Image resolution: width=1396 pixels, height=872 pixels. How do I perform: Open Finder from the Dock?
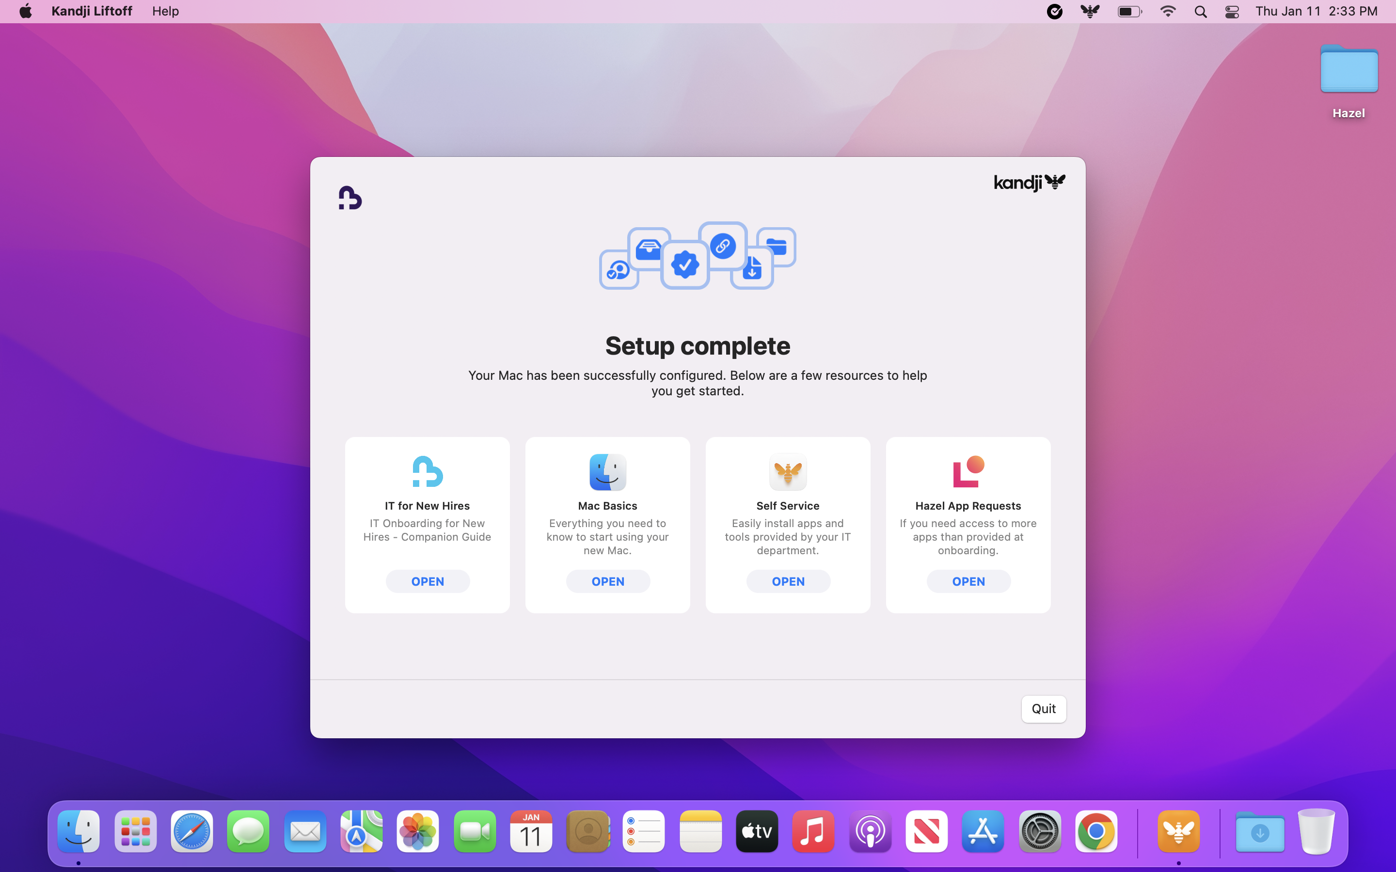(x=79, y=832)
